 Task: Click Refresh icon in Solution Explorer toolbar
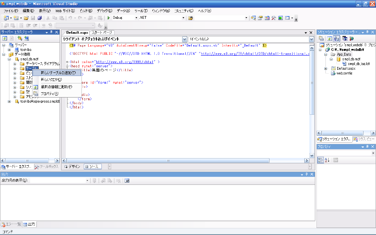pyautogui.click(x=330, y=39)
